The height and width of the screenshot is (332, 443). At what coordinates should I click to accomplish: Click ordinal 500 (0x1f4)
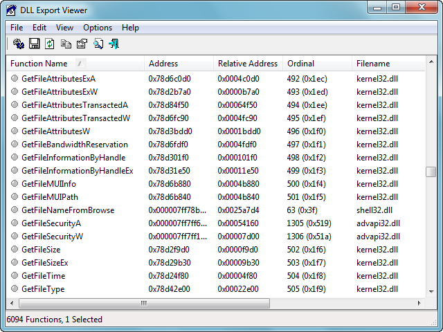[306, 184]
